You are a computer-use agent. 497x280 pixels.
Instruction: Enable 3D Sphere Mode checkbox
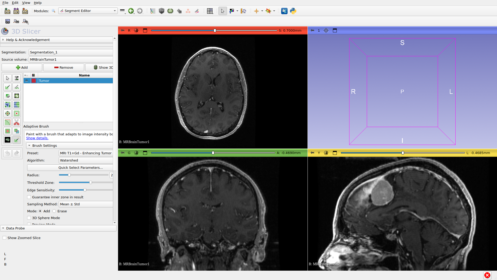tap(29, 218)
